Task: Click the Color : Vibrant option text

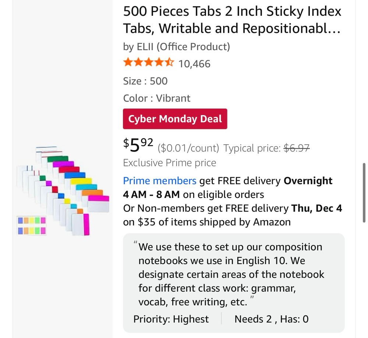Action: [157, 98]
